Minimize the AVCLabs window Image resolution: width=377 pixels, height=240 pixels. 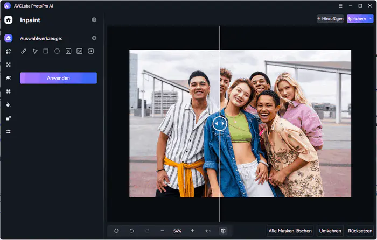(x=351, y=6)
